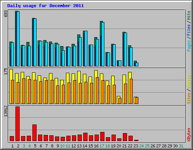Image resolution: width=193 pixels, height=150 pixels.
Task: Click the red KBytes bar for day 17
Action: click(x=102, y=136)
